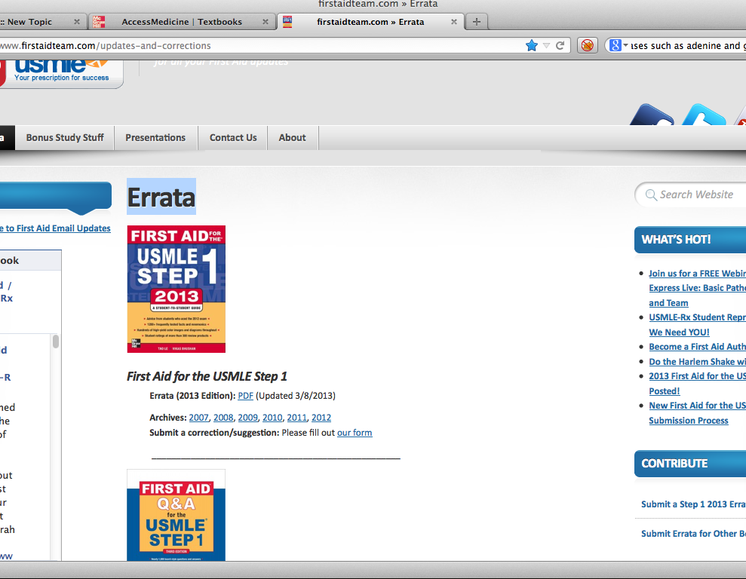Image resolution: width=746 pixels, height=579 pixels.
Task: Reload the page with the refresh icon
Action: (x=560, y=46)
